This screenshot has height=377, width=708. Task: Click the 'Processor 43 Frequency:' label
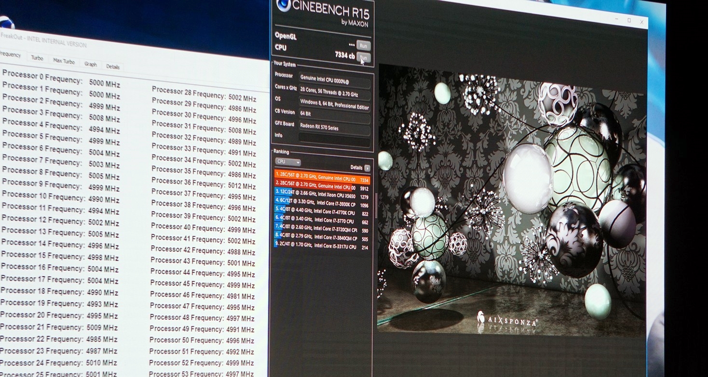click(188, 261)
